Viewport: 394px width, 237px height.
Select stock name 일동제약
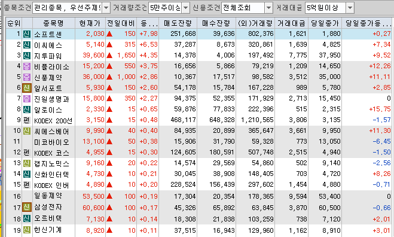[x=48, y=196]
